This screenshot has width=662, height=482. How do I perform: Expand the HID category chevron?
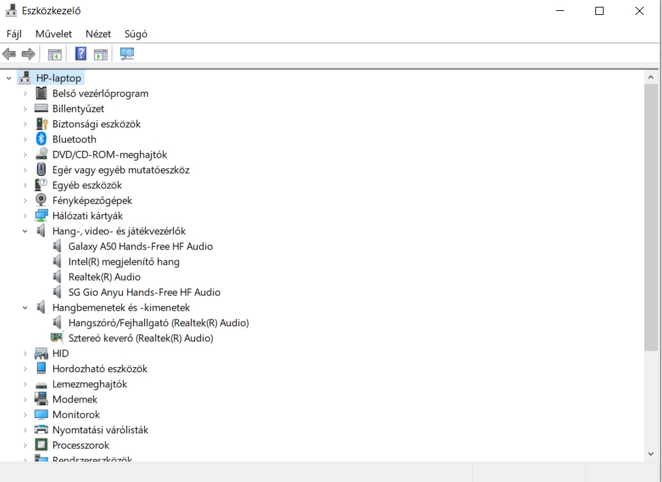click(x=25, y=354)
